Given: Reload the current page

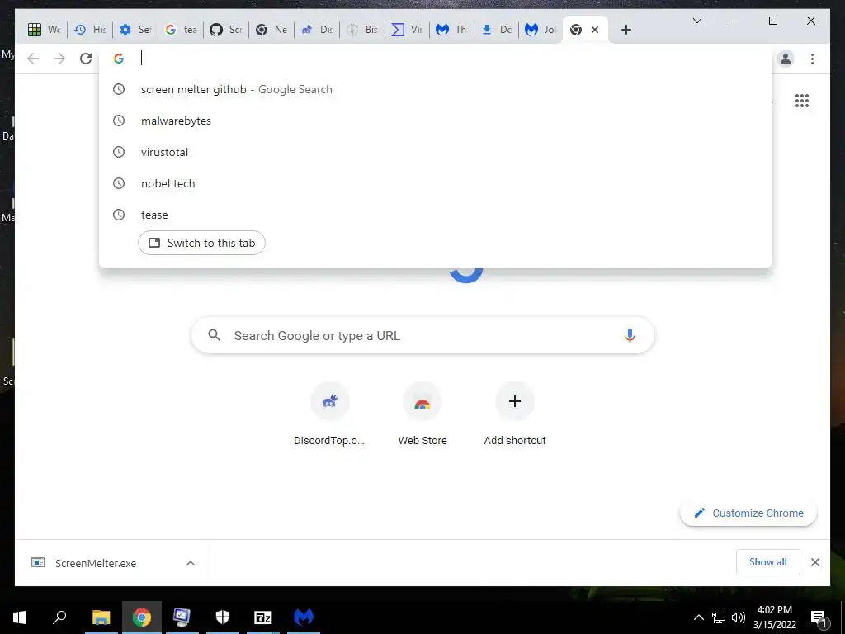Looking at the screenshot, I should click(x=86, y=59).
